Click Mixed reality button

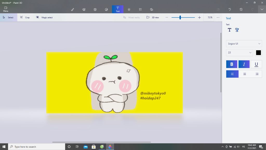pyautogui.click(x=132, y=17)
